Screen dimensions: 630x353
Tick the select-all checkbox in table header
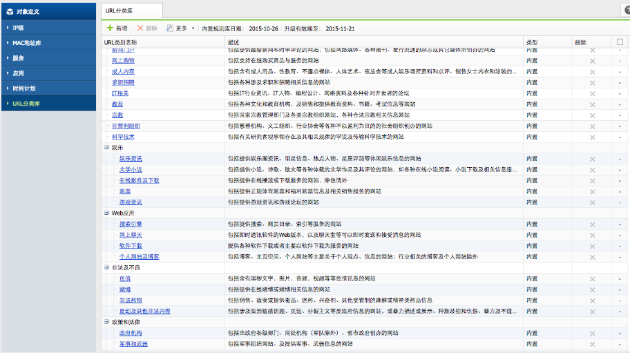620,42
